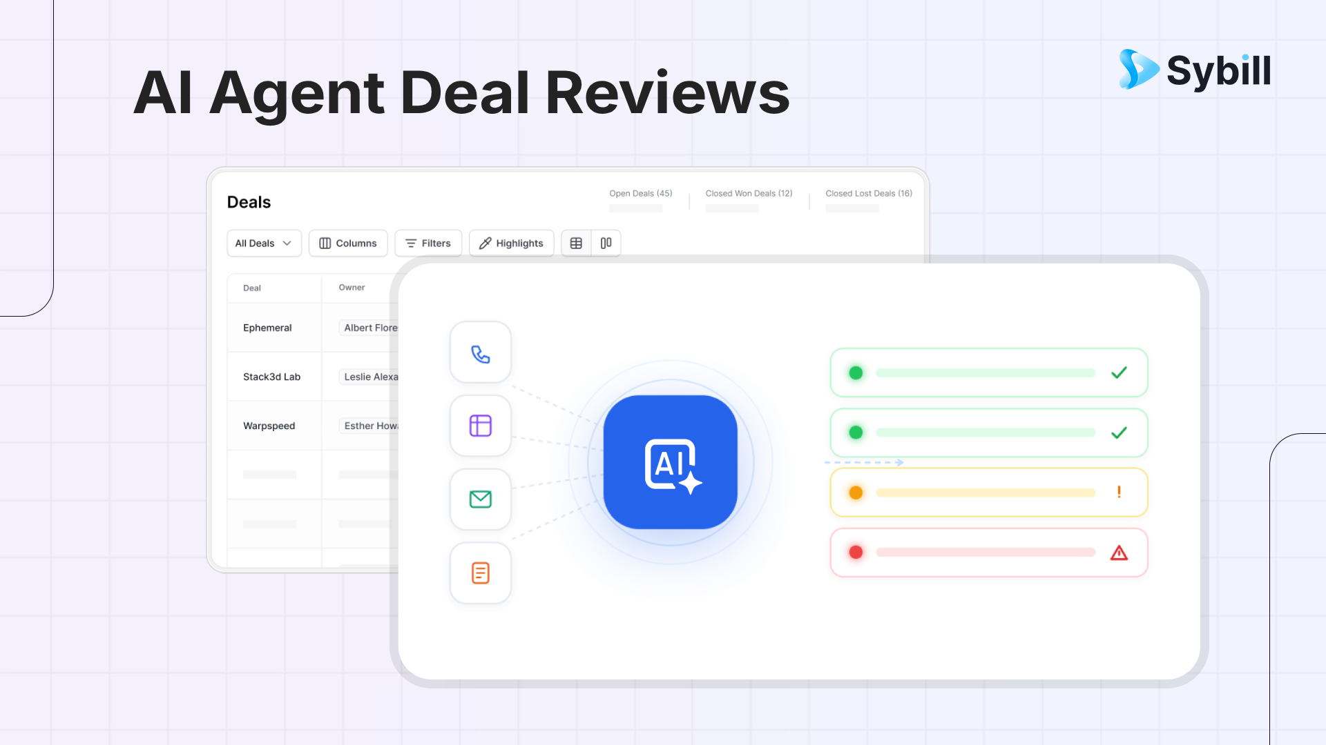
Task: Click the Leslie Alexander owner tag
Action: pos(369,377)
